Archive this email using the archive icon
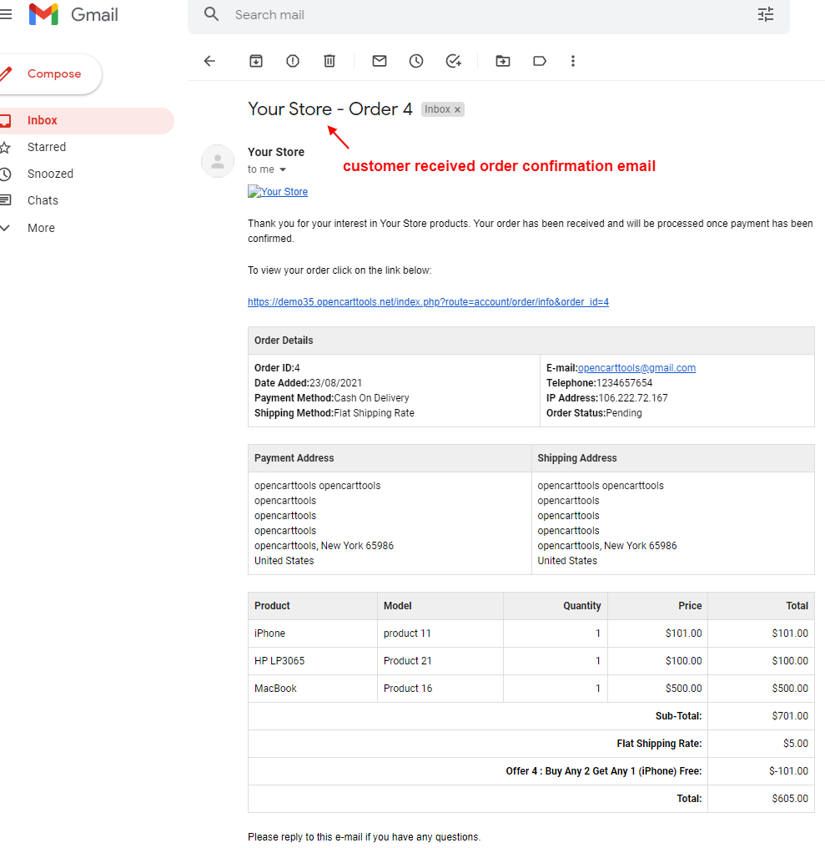Viewport: 825px width, 848px height. 255,60
